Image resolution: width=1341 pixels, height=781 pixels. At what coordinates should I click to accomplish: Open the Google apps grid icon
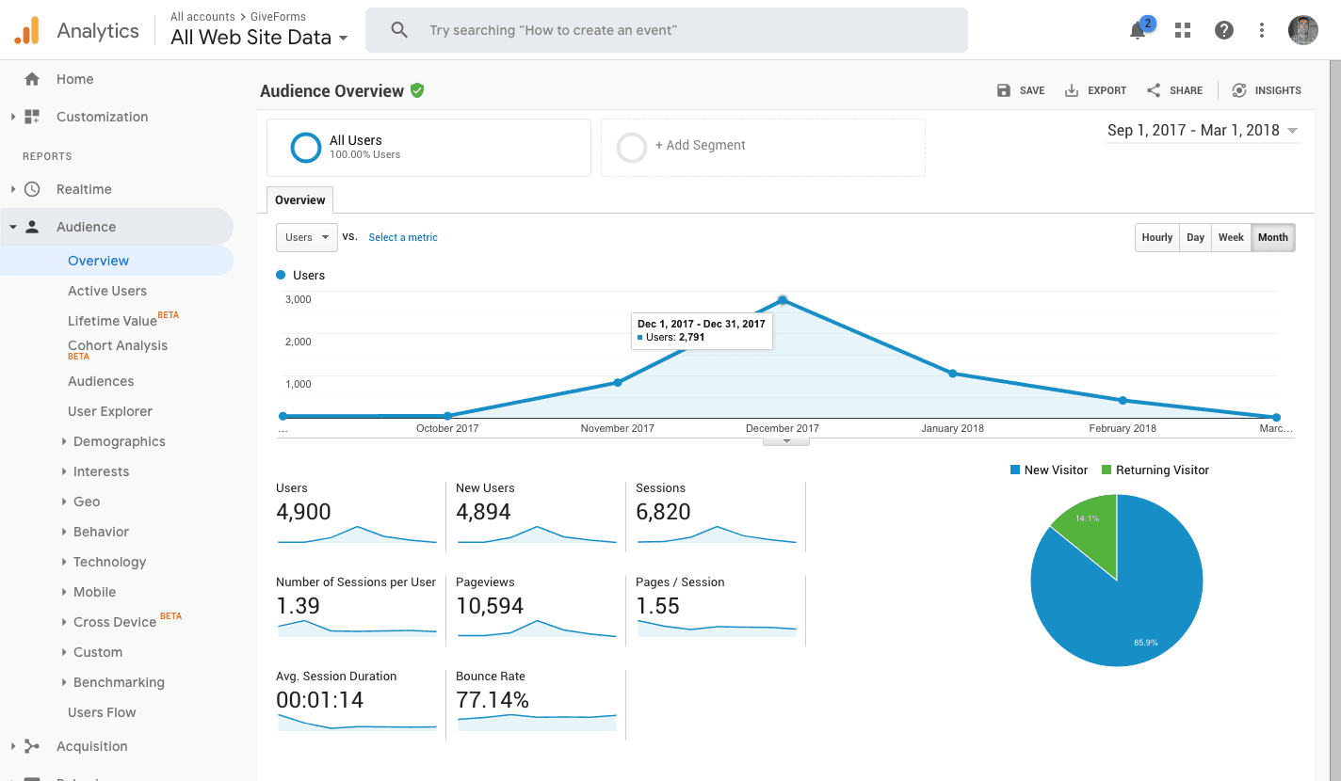coord(1182,29)
